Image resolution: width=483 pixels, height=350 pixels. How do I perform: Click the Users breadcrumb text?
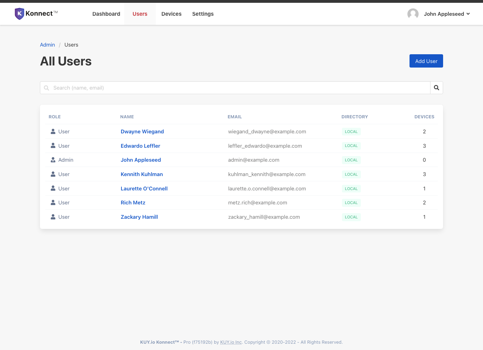[71, 45]
